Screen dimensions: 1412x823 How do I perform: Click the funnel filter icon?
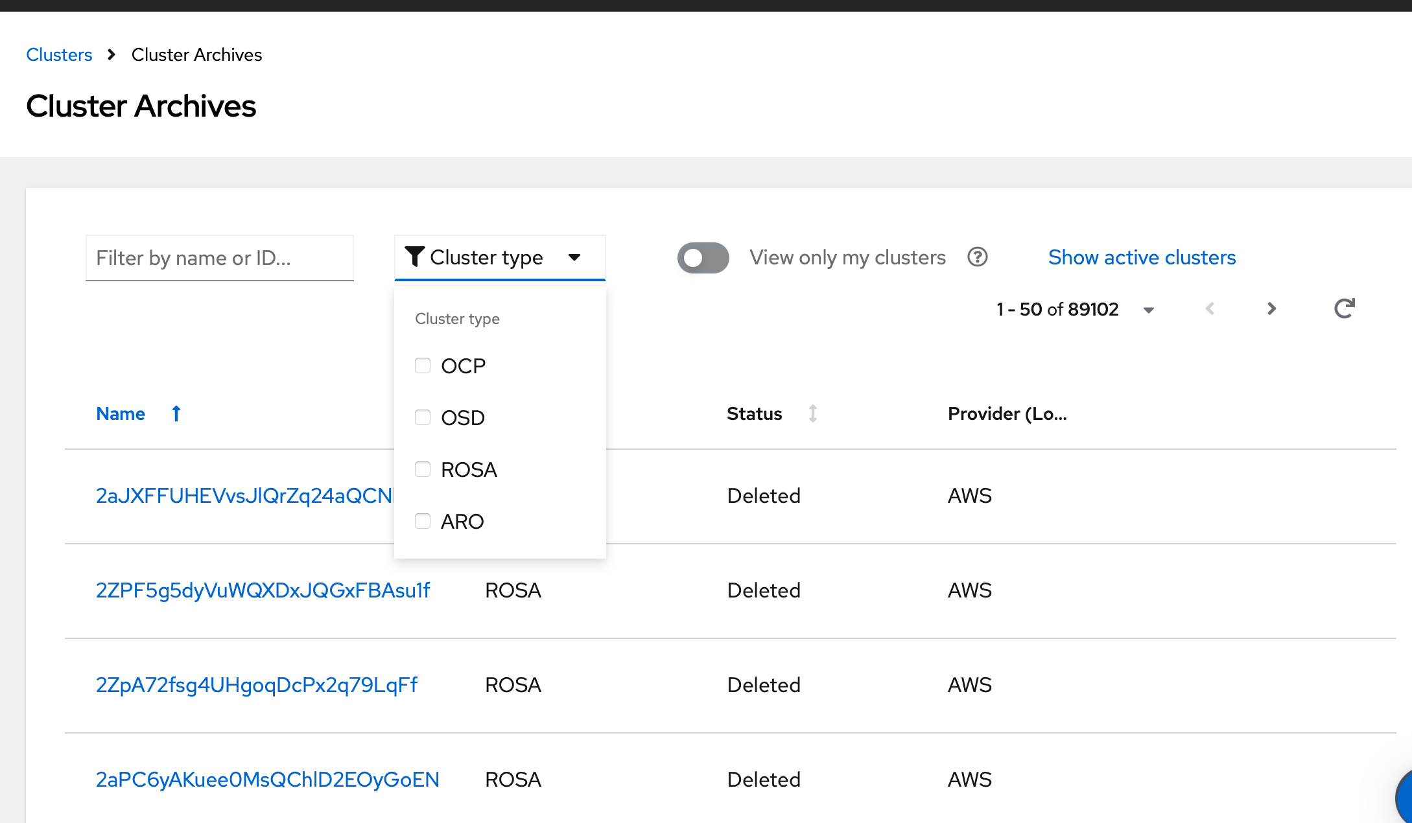pos(414,257)
